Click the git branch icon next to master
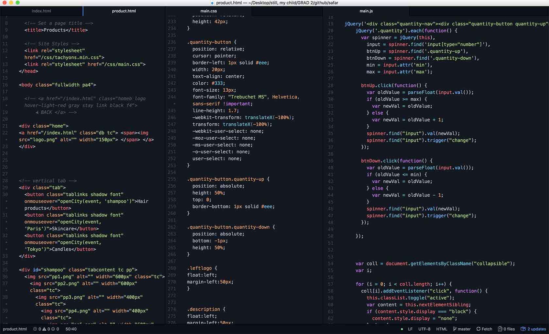549x334 pixels. click(x=455, y=329)
